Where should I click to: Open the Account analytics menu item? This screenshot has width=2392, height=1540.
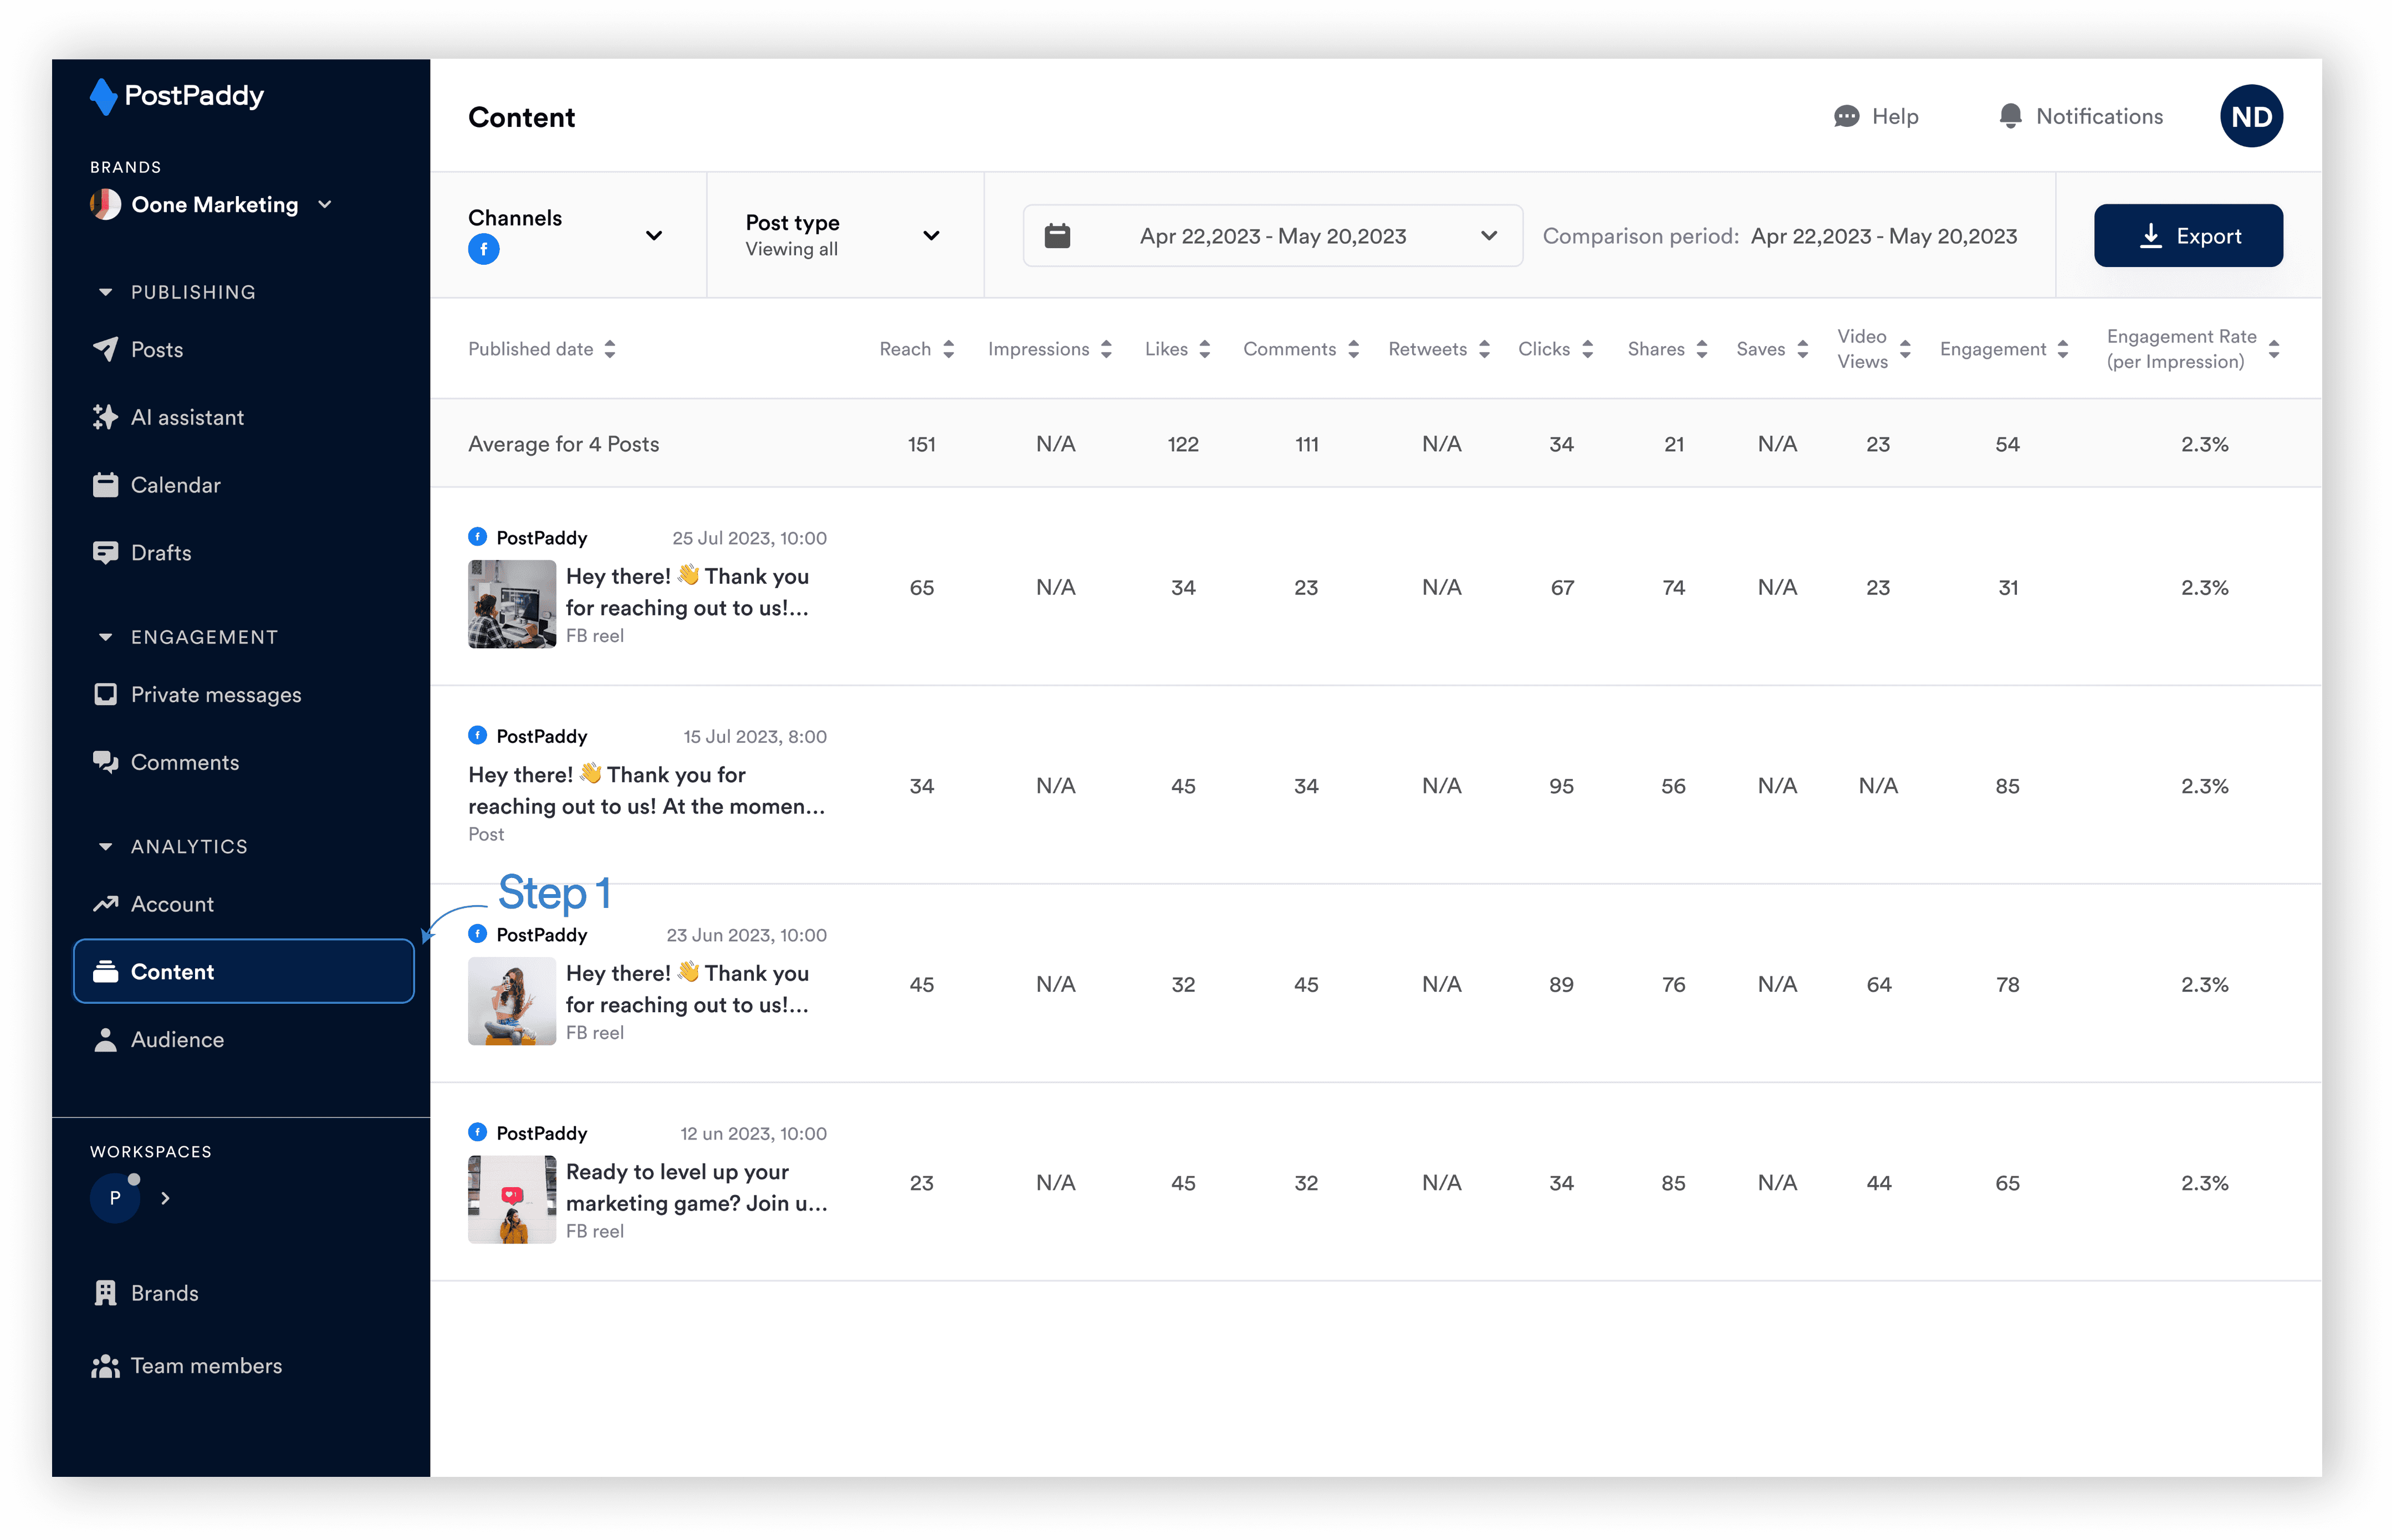click(172, 904)
